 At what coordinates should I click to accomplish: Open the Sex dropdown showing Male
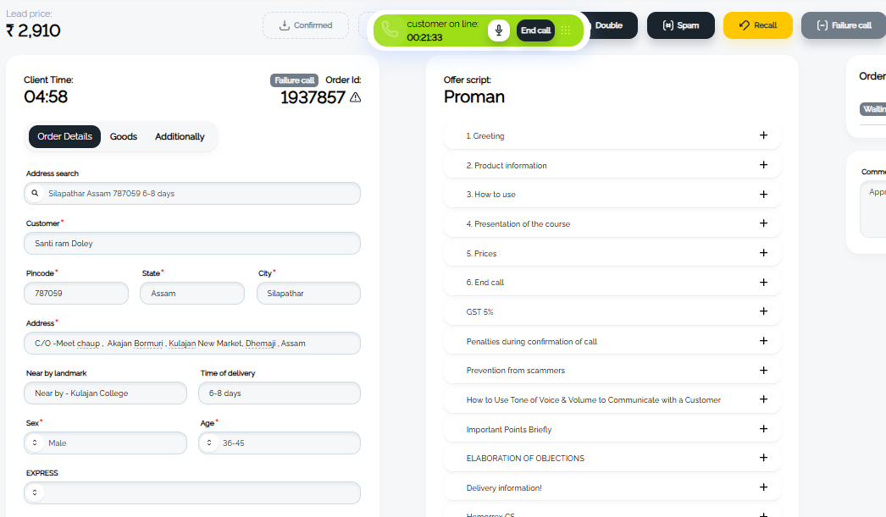tap(105, 443)
